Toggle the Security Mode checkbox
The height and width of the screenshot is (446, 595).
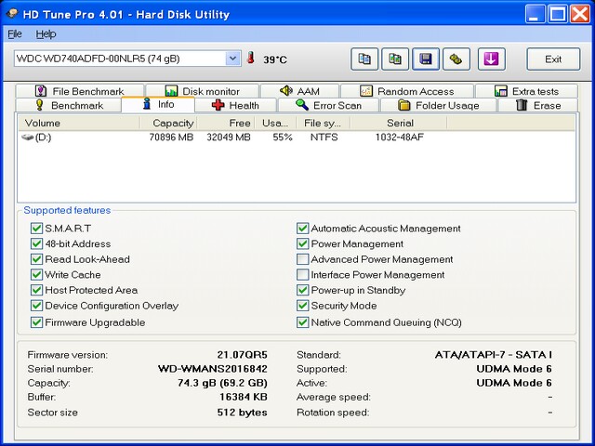pyautogui.click(x=302, y=306)
